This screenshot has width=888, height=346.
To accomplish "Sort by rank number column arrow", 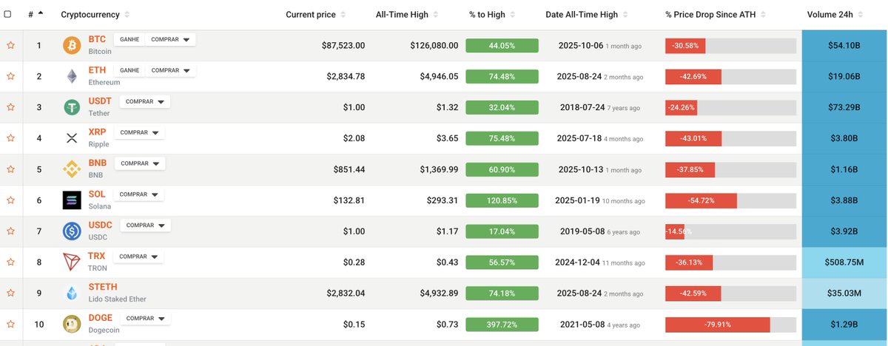I will pos(41,13).
